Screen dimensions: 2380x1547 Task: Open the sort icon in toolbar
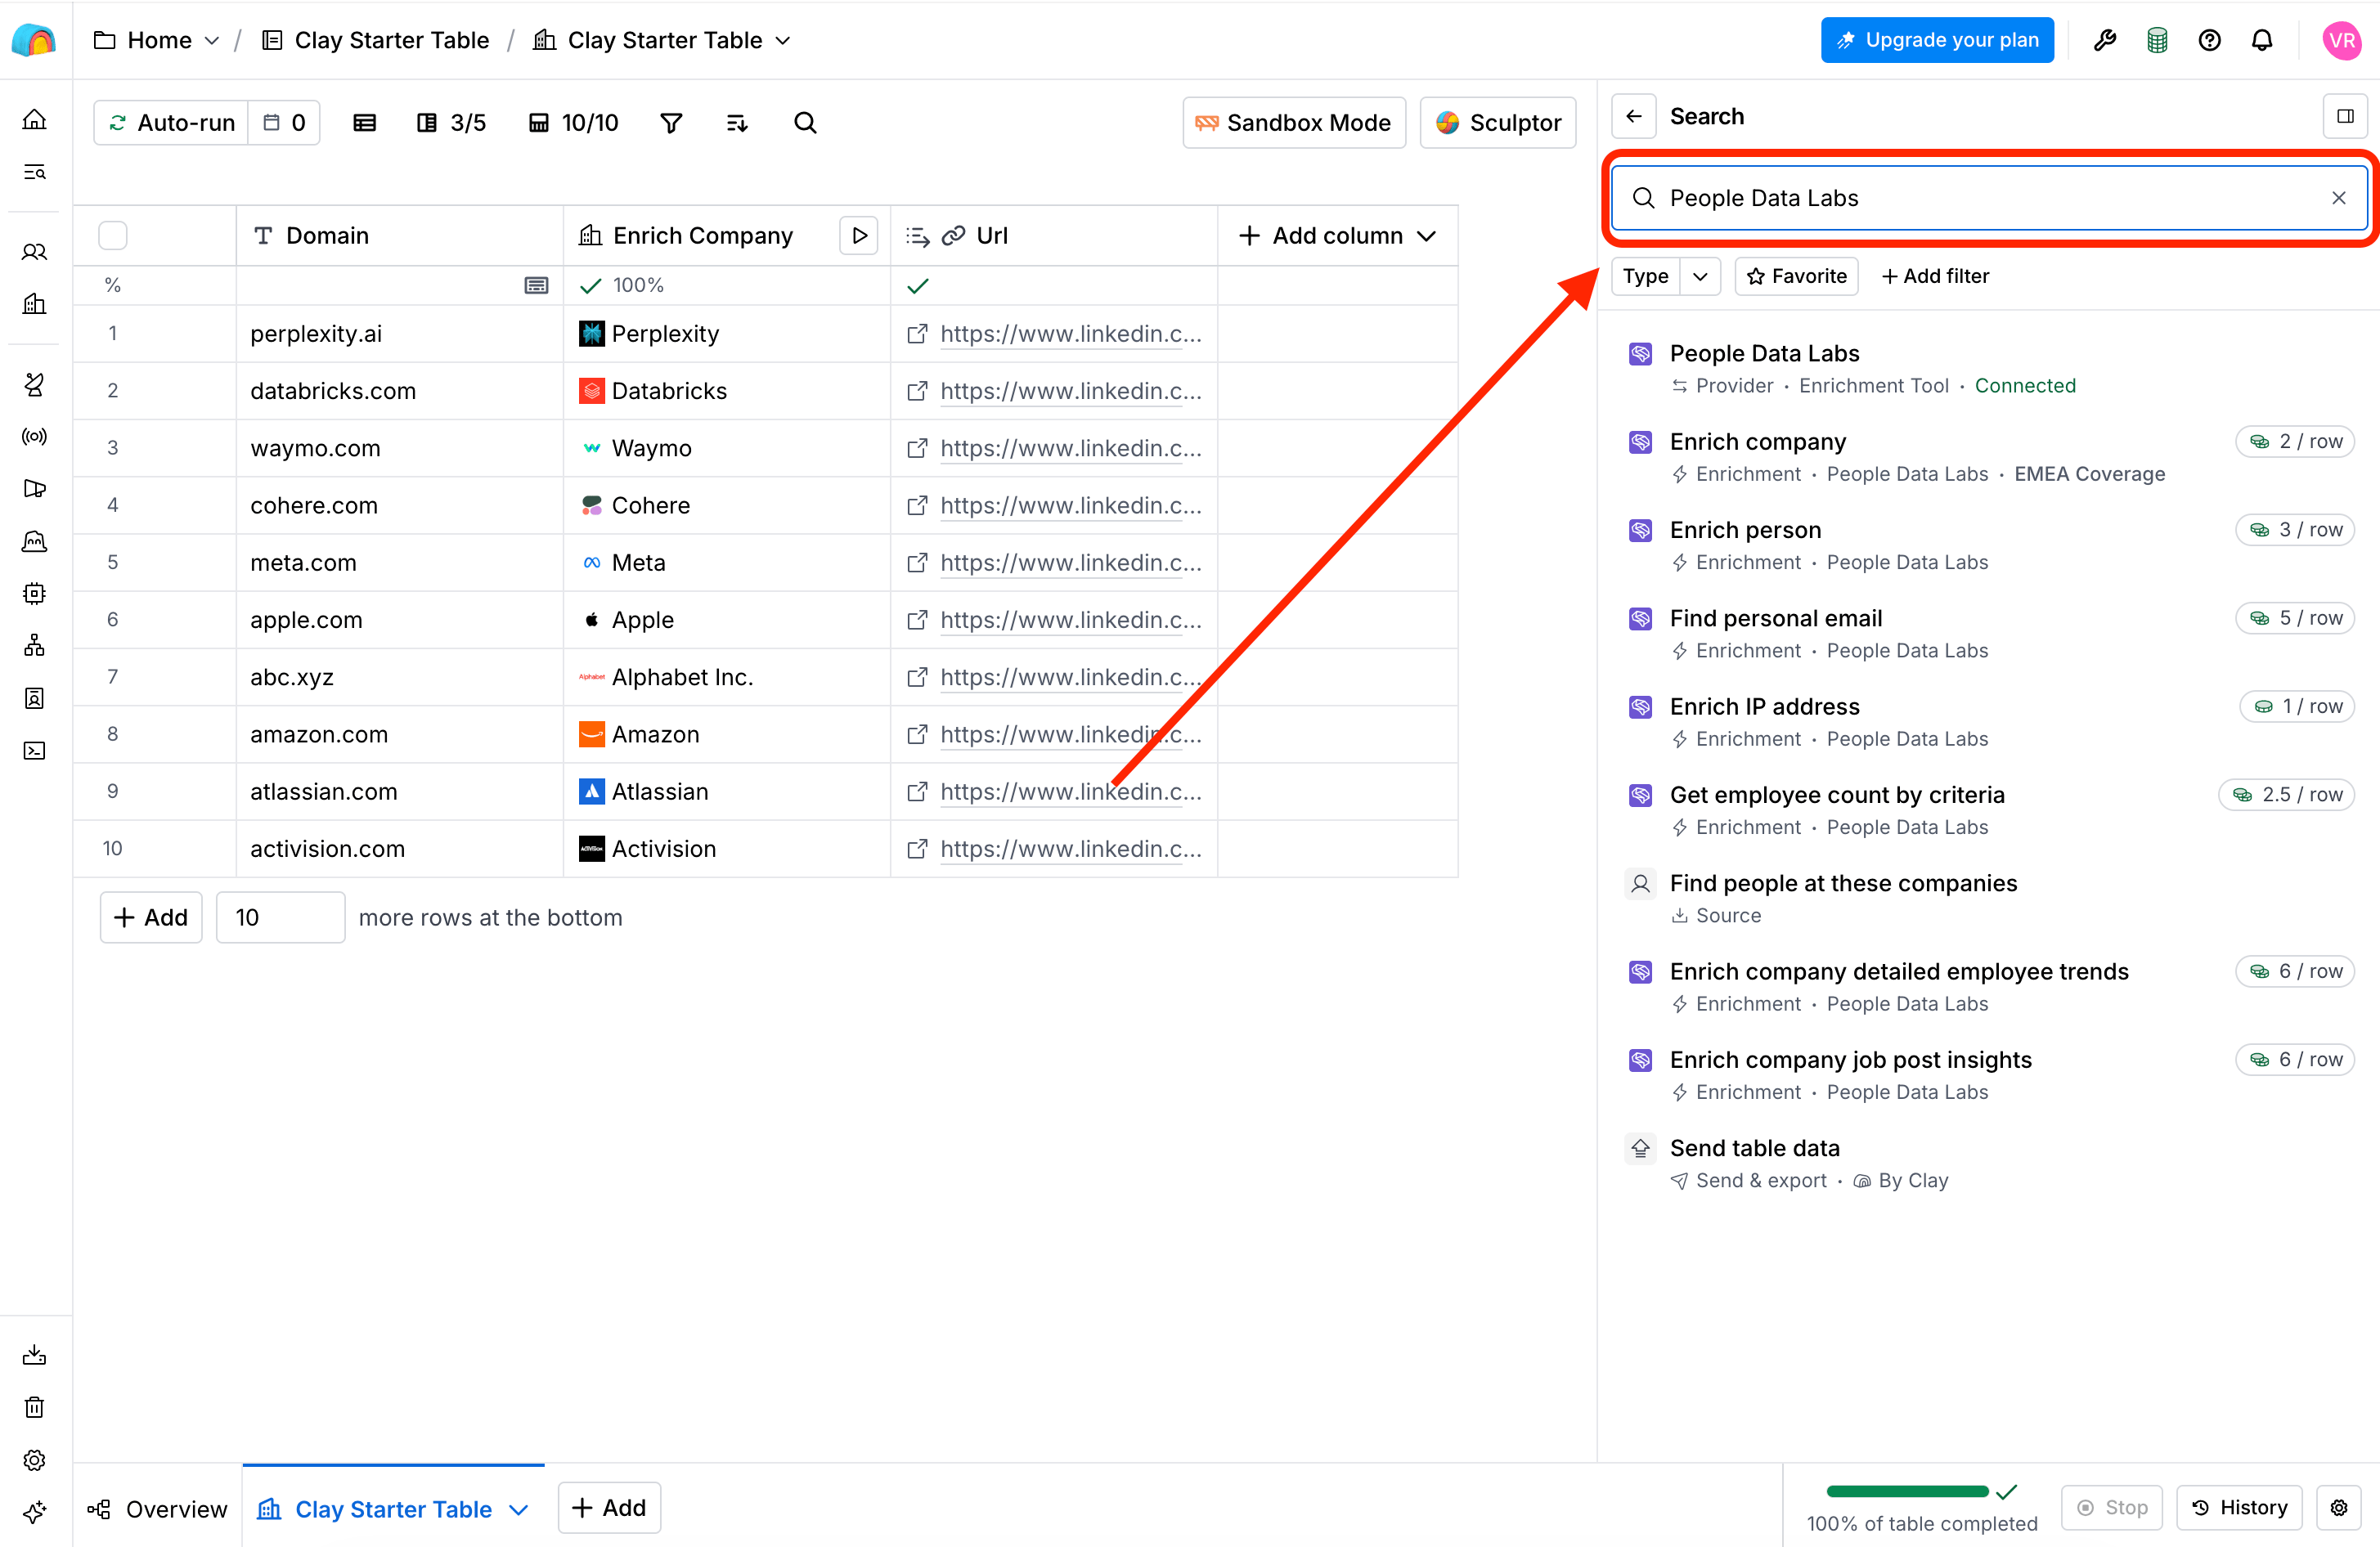737,123
